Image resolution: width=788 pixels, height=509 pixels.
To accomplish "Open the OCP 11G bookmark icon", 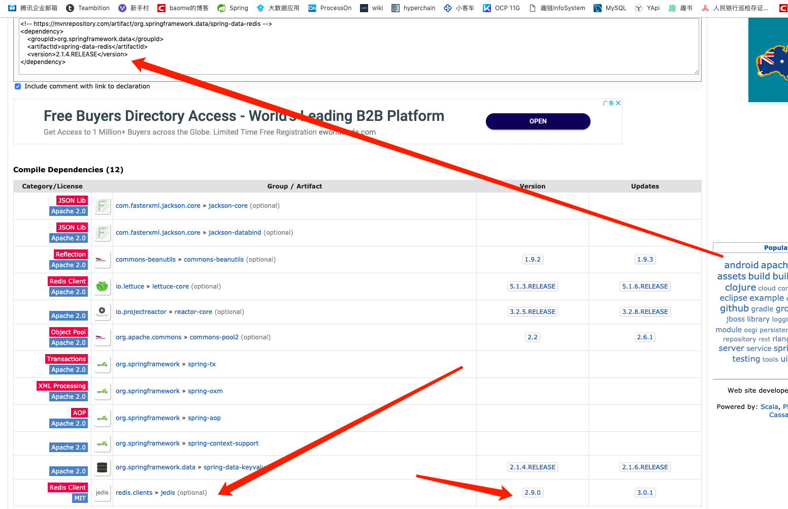I will (487, 8).
